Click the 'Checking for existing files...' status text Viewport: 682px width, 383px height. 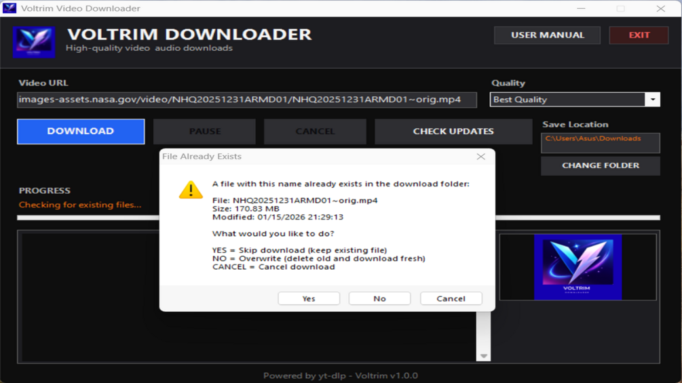(80, 205)
